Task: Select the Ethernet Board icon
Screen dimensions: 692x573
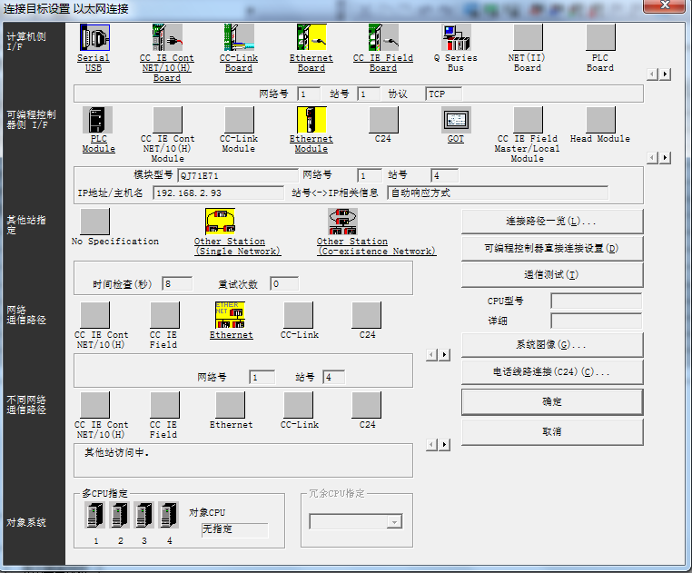Action: tap(311, 38)
